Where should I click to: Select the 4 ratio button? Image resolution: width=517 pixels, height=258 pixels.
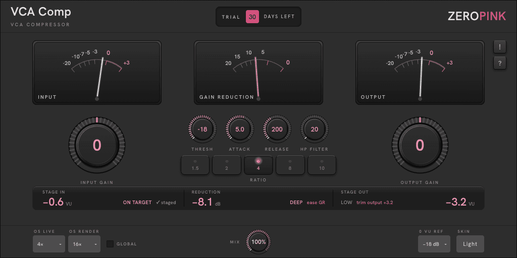pos(258,165)
